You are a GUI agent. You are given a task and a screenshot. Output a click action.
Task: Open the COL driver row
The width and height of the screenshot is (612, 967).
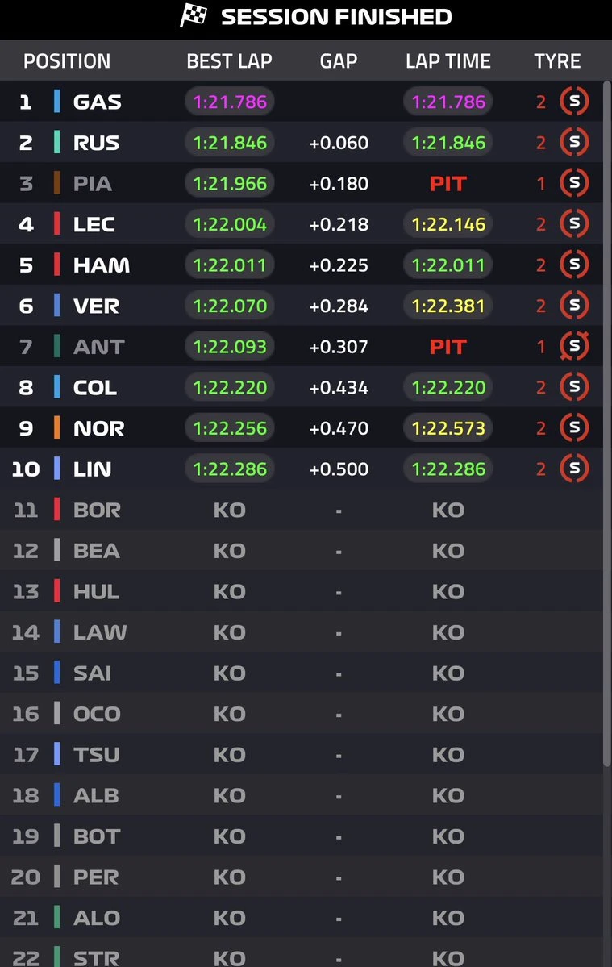tap(302, 386)
